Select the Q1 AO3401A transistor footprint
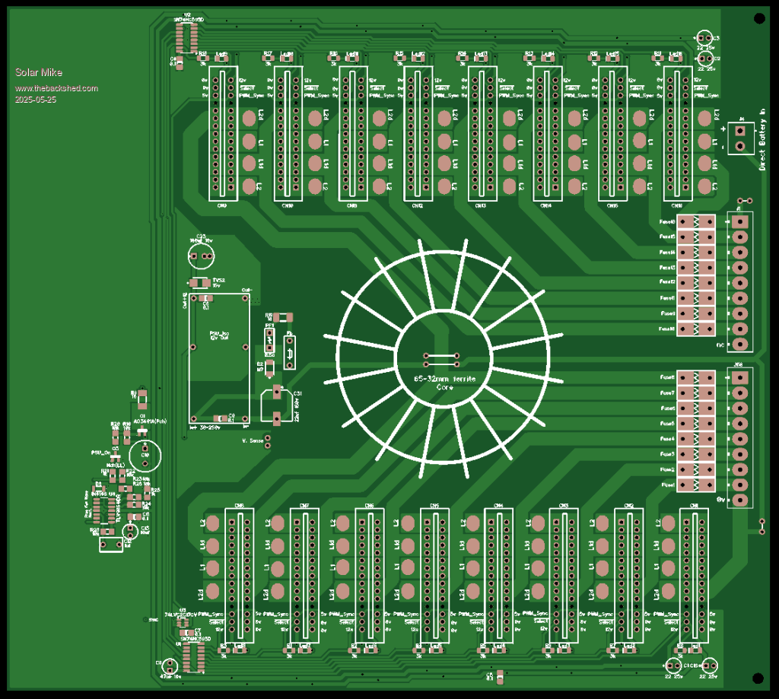This screenshot has width=779, height=699. (141, 432)
